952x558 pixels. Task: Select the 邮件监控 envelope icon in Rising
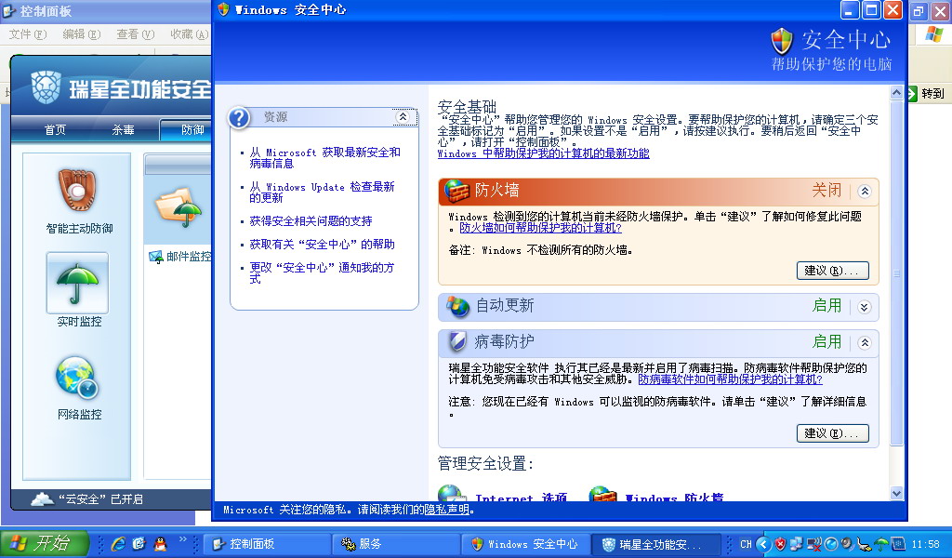tap(156, 257)
